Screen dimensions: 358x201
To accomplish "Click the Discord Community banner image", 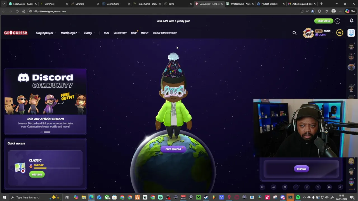I will [x=45, y=92].
